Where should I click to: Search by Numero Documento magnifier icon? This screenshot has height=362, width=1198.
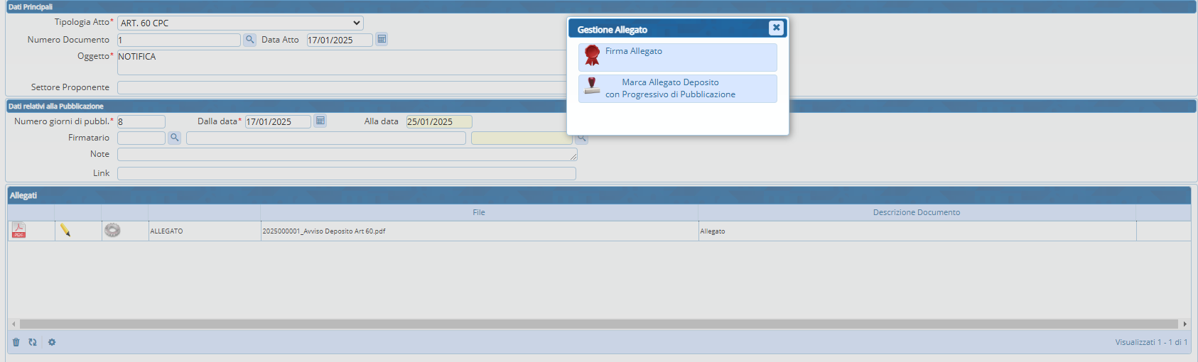click(249, 40)
